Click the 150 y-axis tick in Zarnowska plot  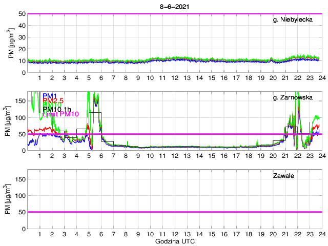tap(19, 101)
